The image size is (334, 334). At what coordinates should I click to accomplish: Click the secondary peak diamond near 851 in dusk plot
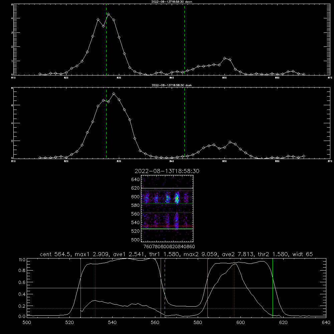[x=230, y=142]
